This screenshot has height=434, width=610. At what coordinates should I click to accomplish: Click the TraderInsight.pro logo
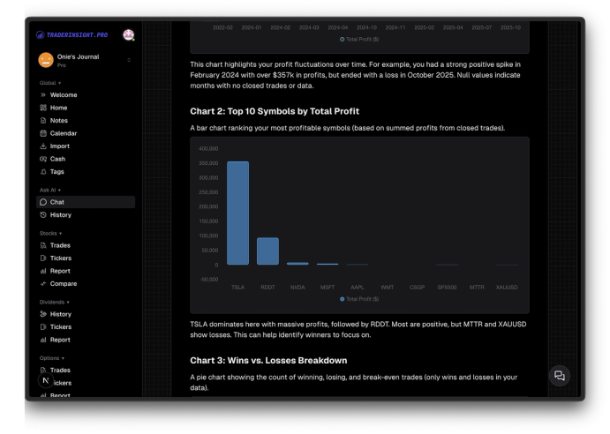[x=72, y=35]
